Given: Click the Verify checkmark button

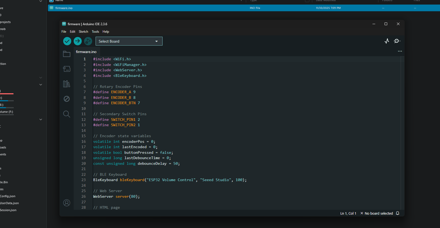Looking at the screenshot, I should 67,41.
